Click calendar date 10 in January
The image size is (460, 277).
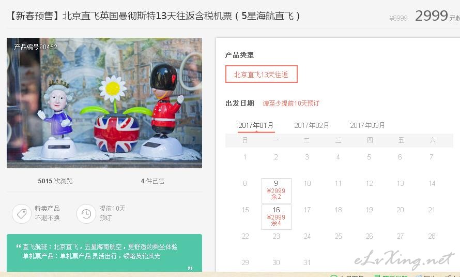307,184
